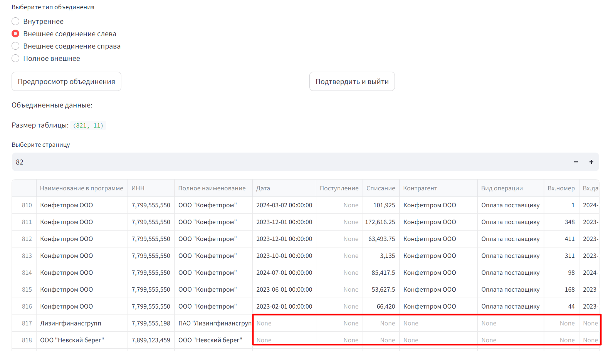This screenshot has height=351, width=613.
Task: Sort by Полное наименование column header
Action: (x=212, y=188)
